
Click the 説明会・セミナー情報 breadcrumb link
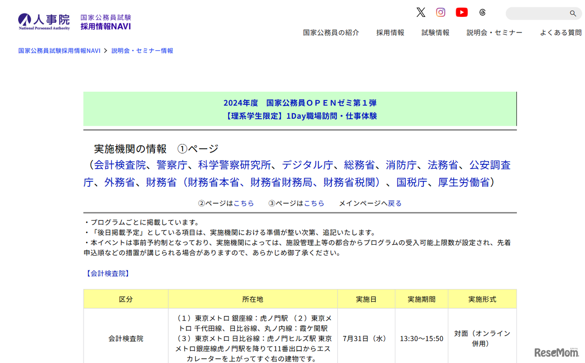click(142, 51)
